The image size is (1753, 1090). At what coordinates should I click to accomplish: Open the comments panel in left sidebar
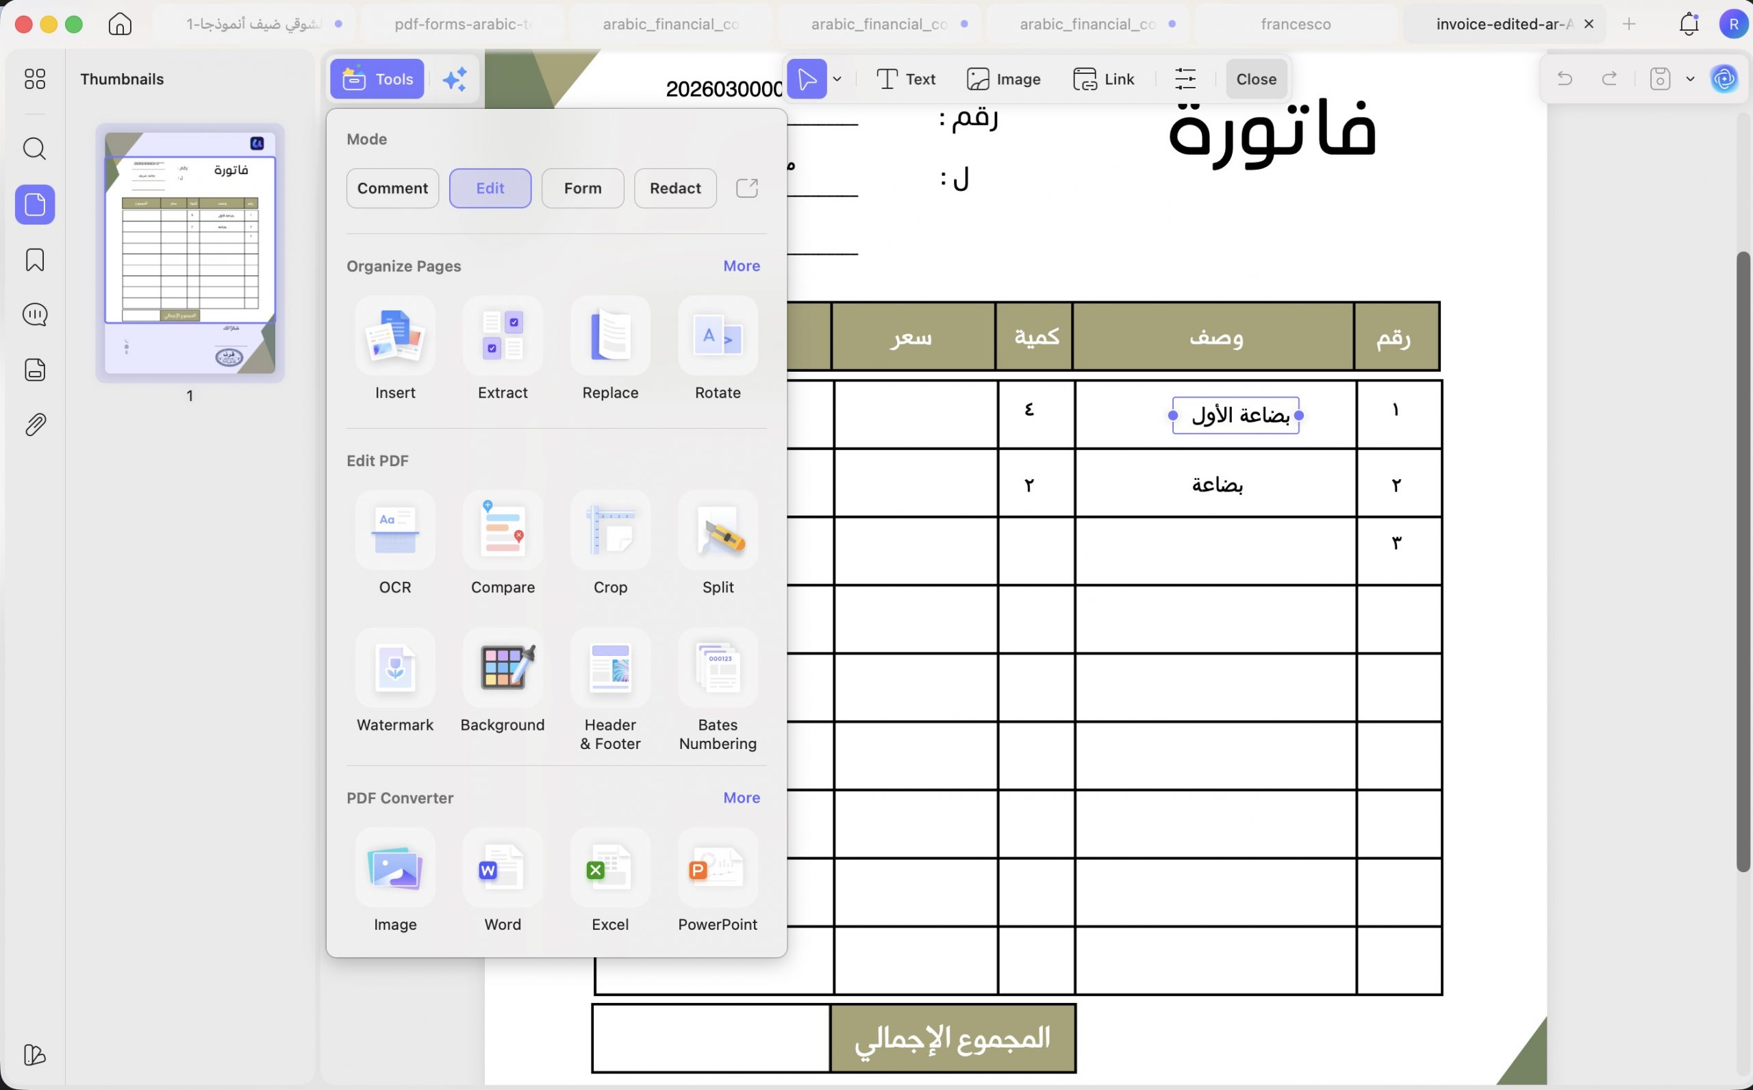35,314
